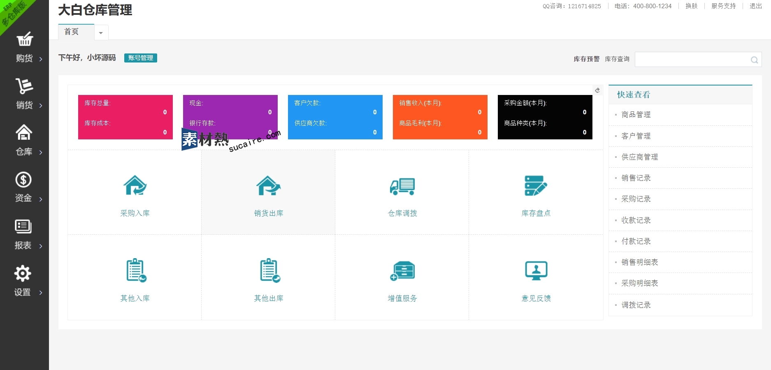The width and height of the screenshot is (771, 370).
Task: Click the 销货出库 house icon
Action: click(x=269, y=185)
